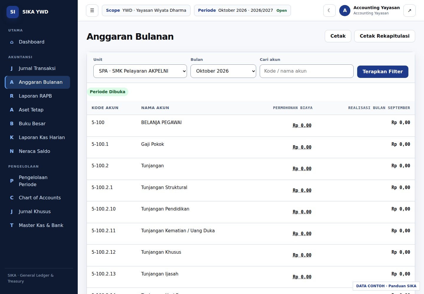The width and height of the screenshot is (424, 294).
Task: Click Tunjangan Kematian / Uang Duka row name
Action: click(178, 231)
